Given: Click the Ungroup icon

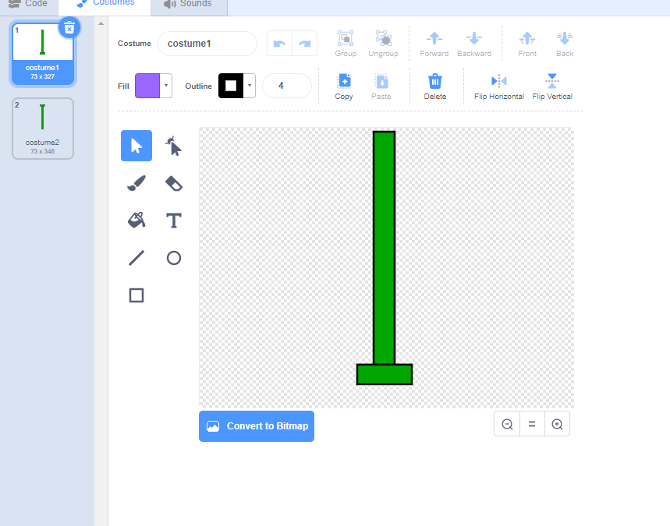Looking at the screenshot, I should pos(383,44).
